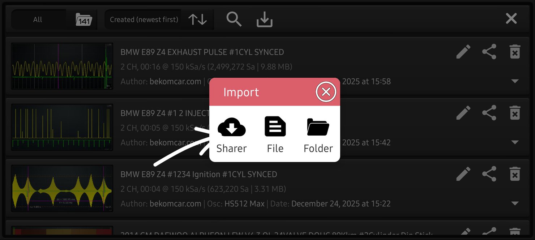Expand details of the #1 2 INJECT entry
The height and width of the screenshot is (240, 535).
pos(515,142)
